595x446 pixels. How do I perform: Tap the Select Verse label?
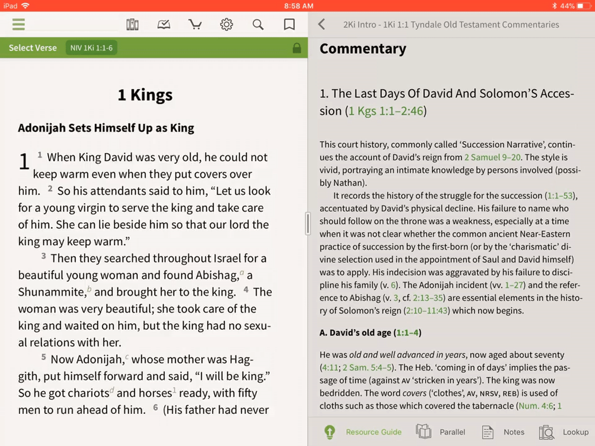[33, 48]
